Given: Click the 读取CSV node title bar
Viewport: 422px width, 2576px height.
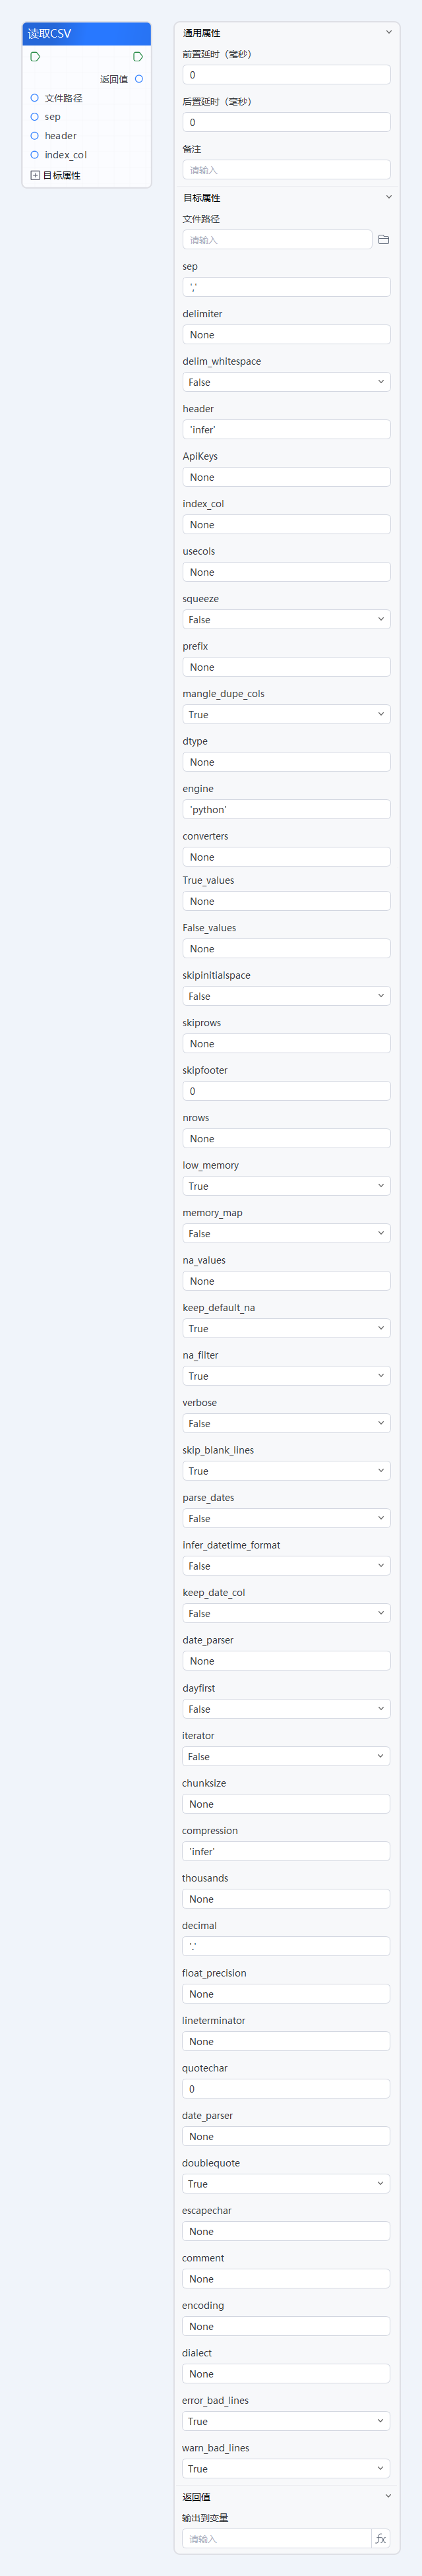Looking at the screenshot, I should [86, 34].
